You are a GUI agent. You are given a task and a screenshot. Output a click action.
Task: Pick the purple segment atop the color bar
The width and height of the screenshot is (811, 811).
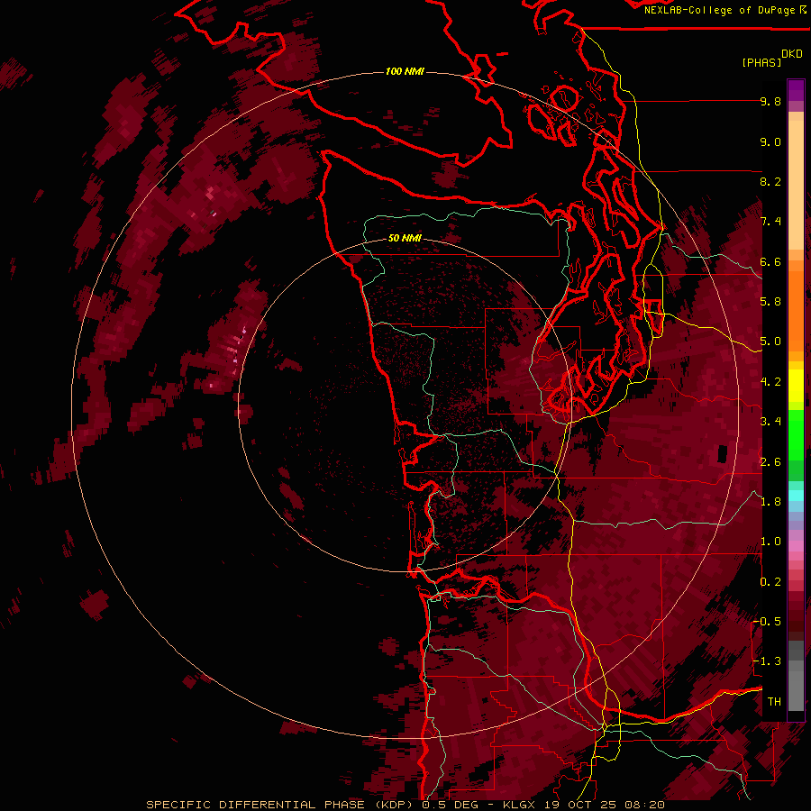pos(796,90)
